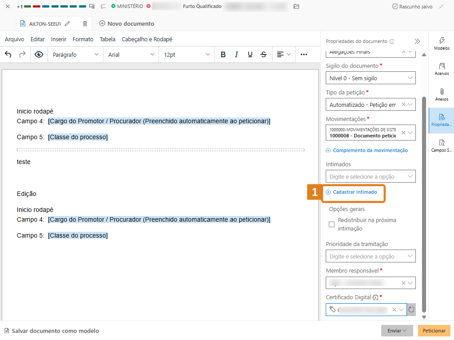454x340 pixels.
Task: Open the Arial font dropdown
Action: tap(131, 55)
